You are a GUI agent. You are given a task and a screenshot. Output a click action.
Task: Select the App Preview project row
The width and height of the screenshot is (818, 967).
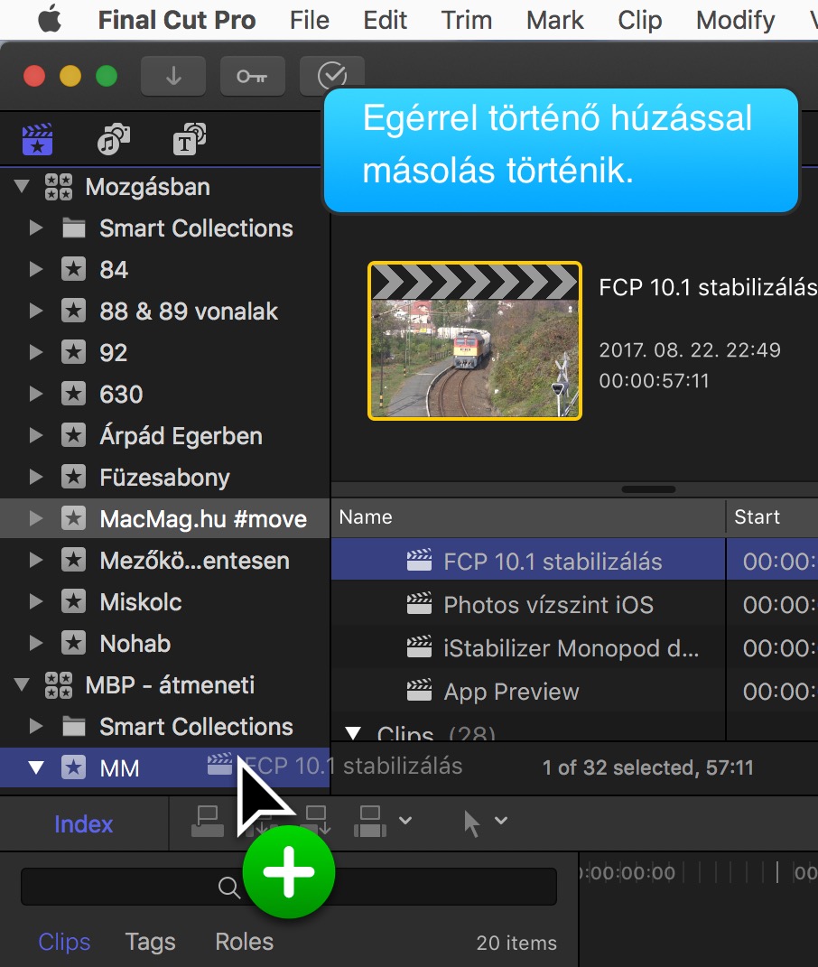coord(574,691)
